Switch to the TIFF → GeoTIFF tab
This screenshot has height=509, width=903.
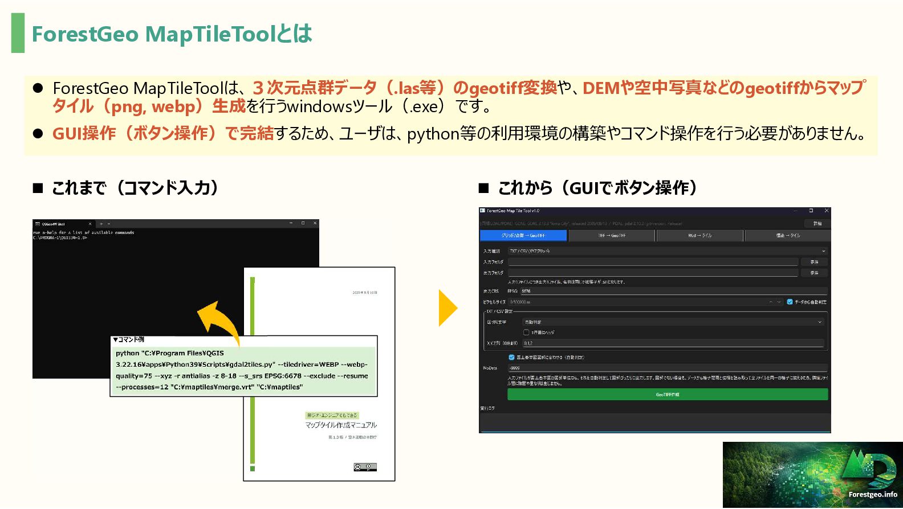point(612,235)
